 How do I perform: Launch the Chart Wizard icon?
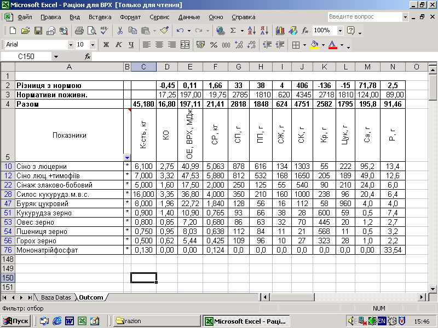[x=280, y=31]
